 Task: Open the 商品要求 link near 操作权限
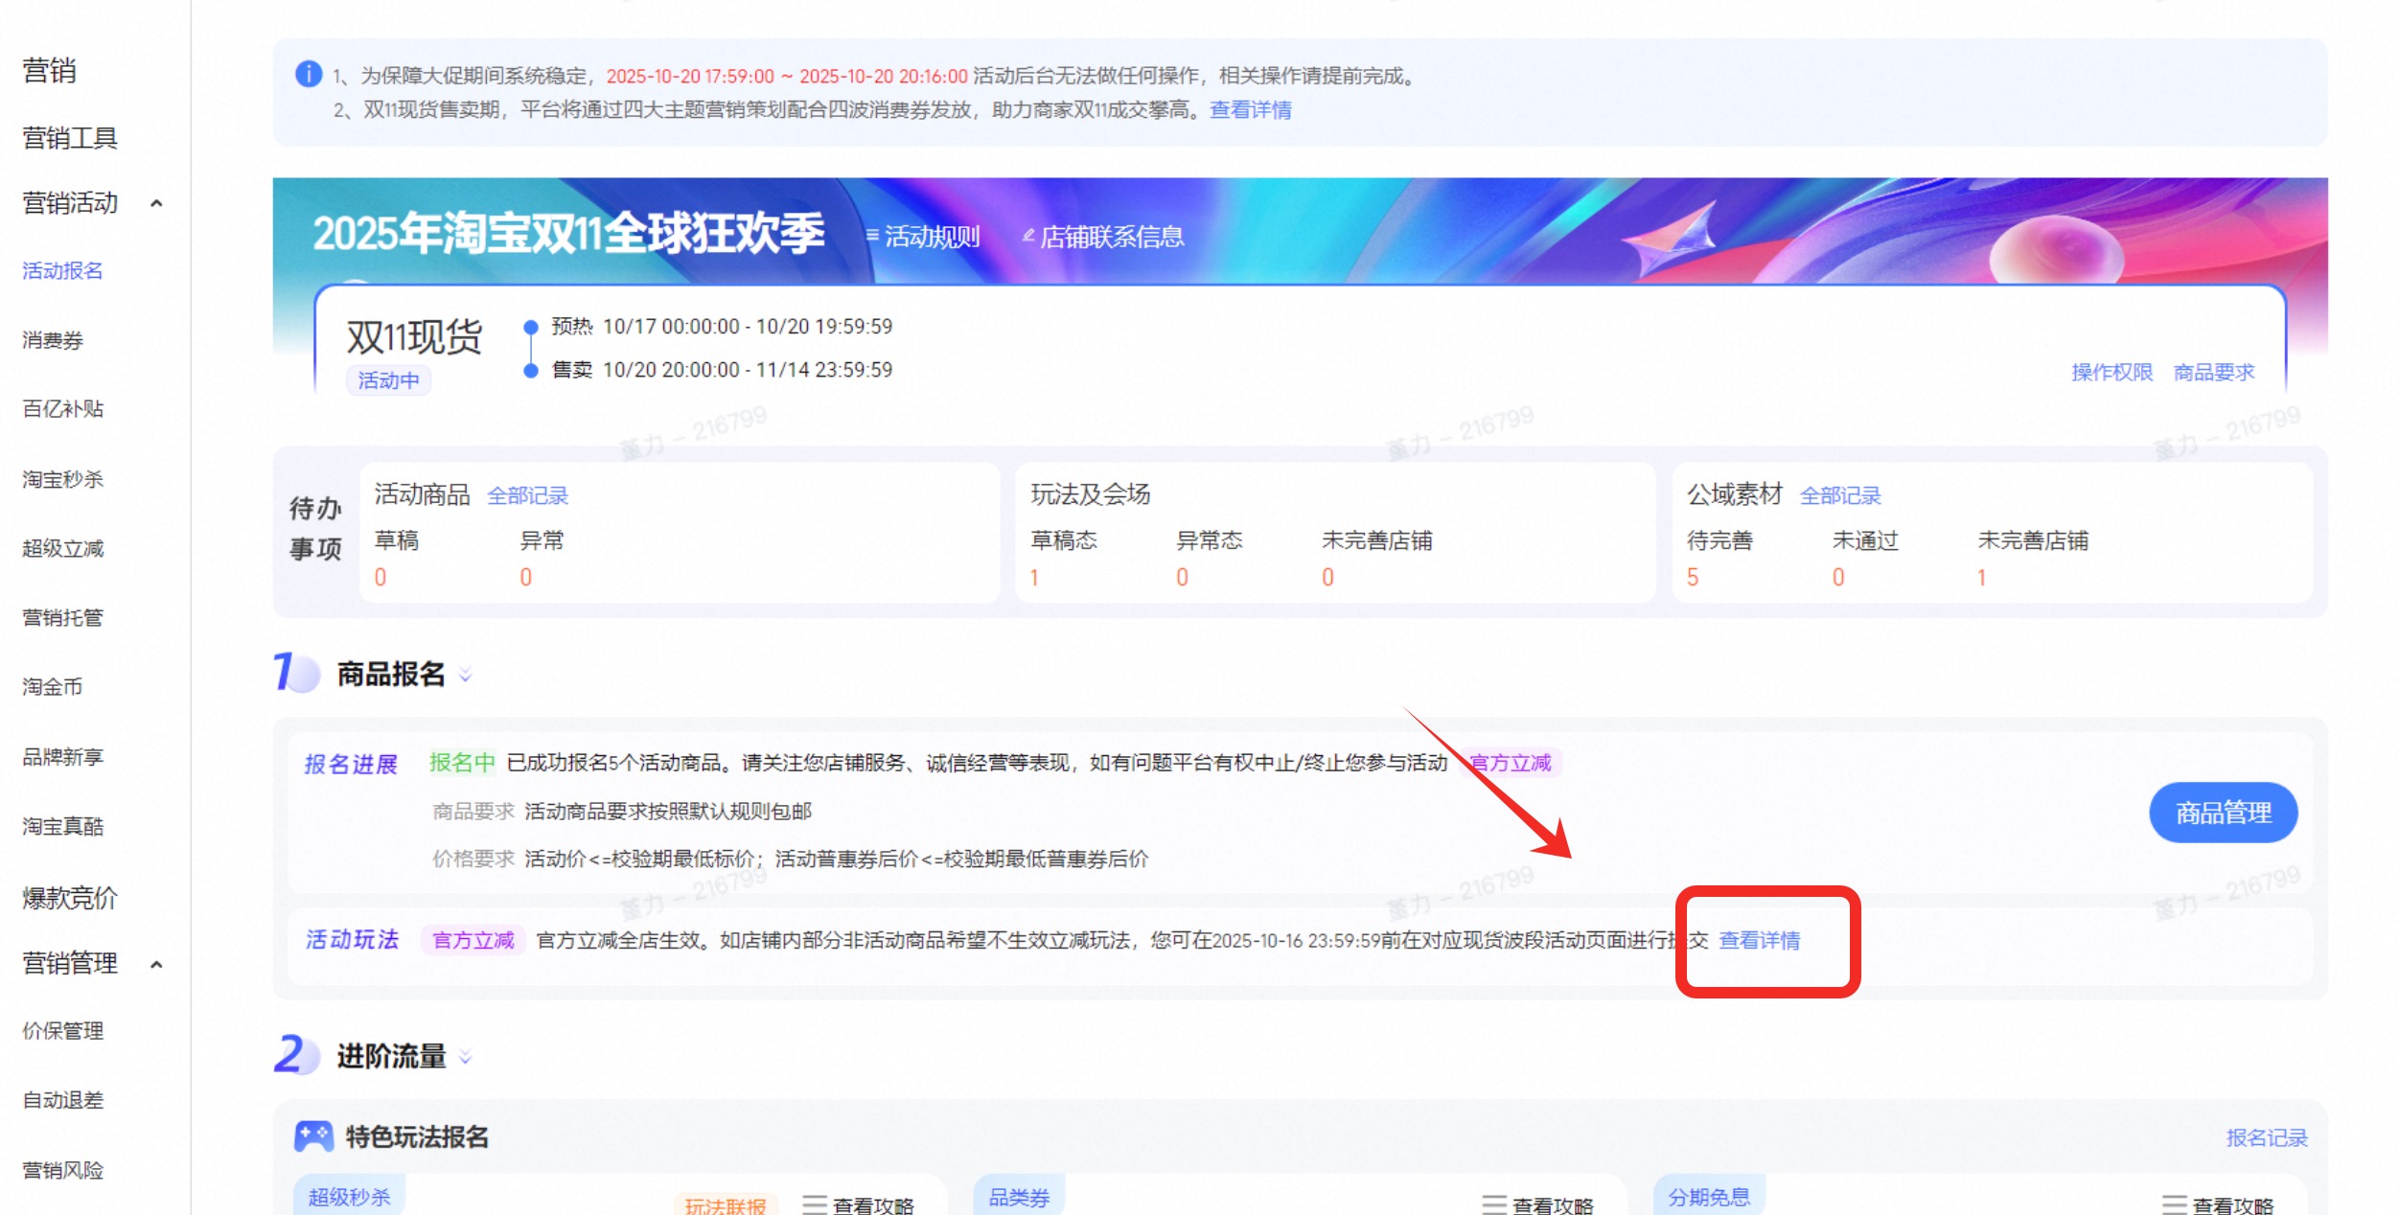(x=2214, y=372)
